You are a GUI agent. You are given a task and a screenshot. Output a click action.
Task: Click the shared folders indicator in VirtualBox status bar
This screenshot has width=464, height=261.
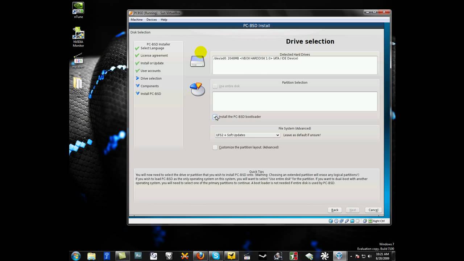pyautogui.click(x=352, y=221)
